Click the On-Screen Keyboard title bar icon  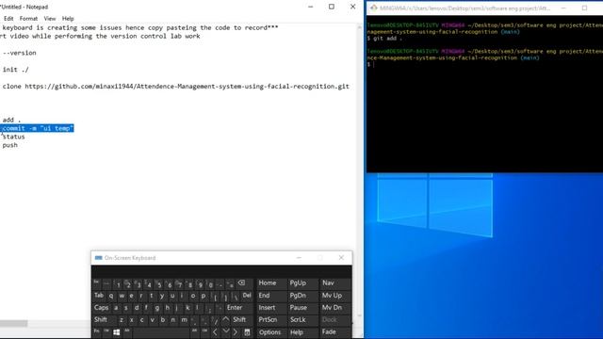(98, 258)
